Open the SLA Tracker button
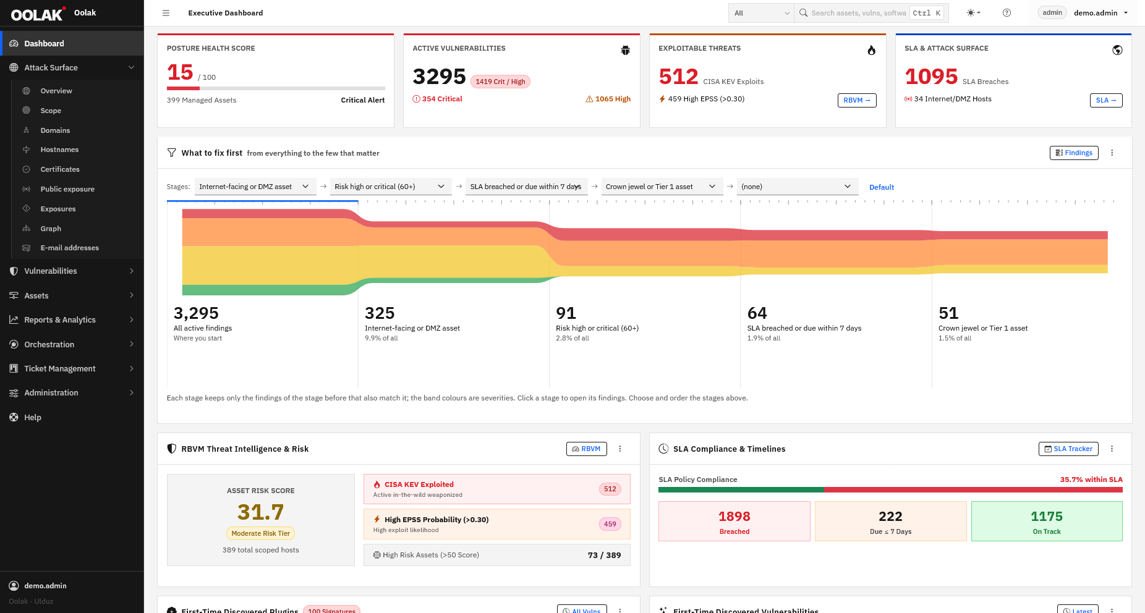The height and width of the screenshot is (613, 1145). point(1068,449)
